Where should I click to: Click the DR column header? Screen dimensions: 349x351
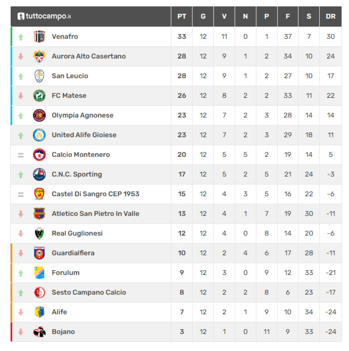pos(330,16)
